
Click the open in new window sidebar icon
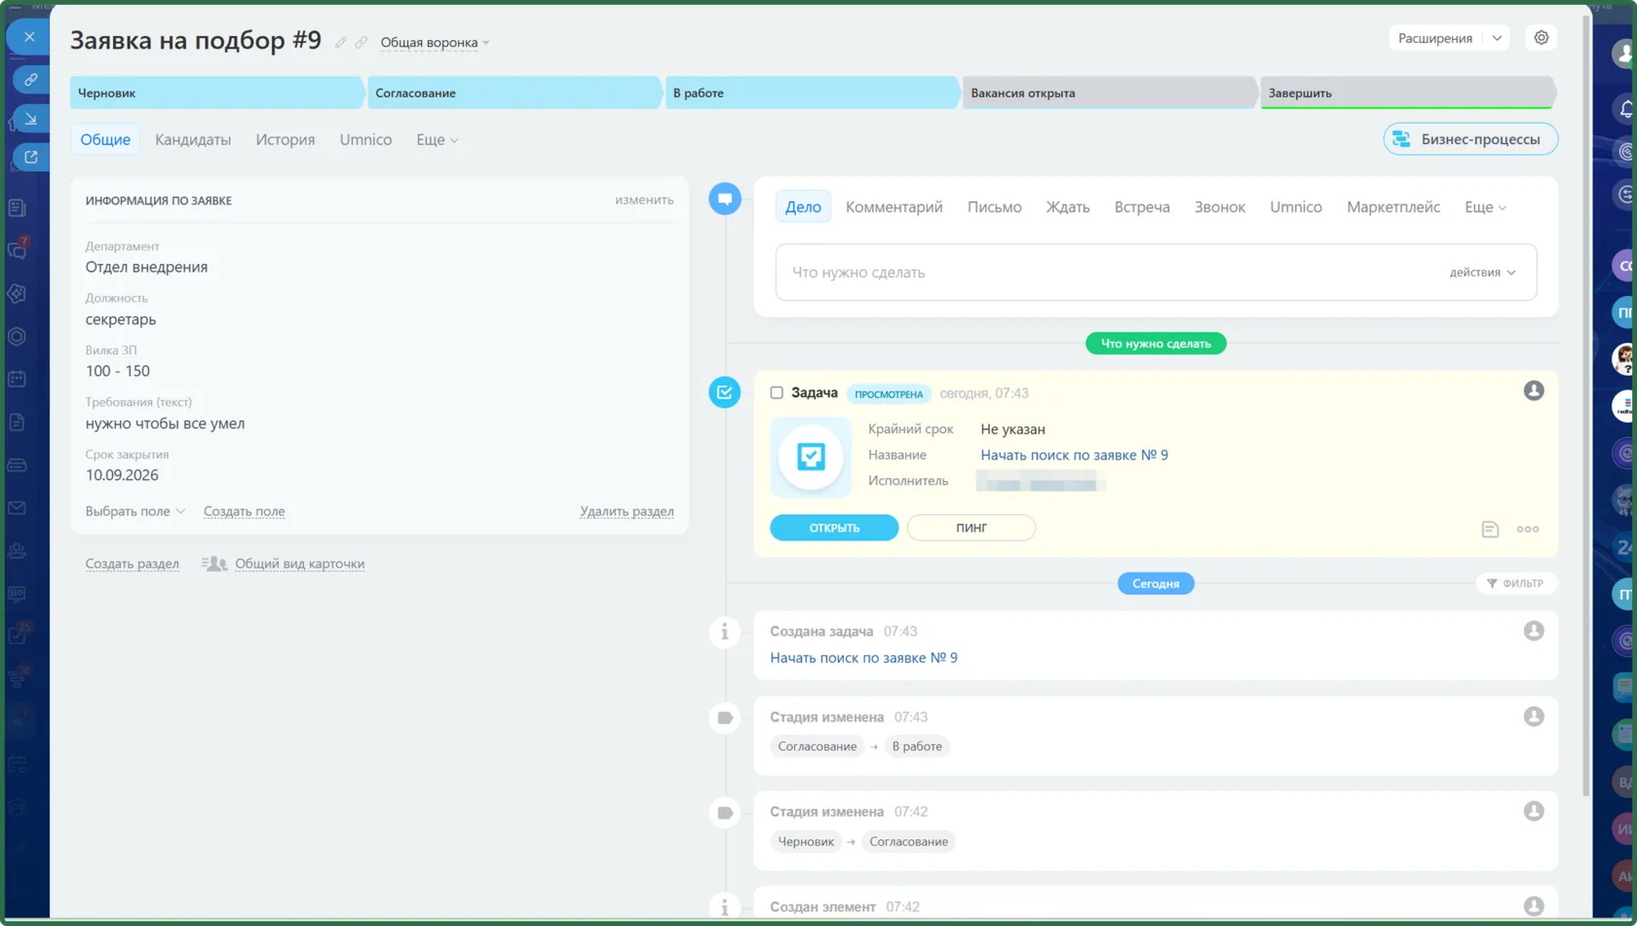31,157
